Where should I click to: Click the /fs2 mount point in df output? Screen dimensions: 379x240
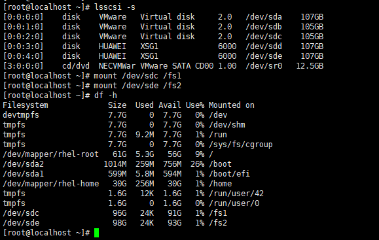218,223
